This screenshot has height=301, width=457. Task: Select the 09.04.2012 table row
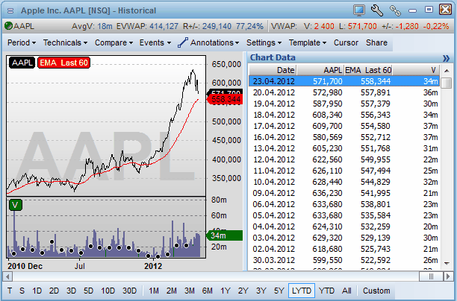click(344, 193)
